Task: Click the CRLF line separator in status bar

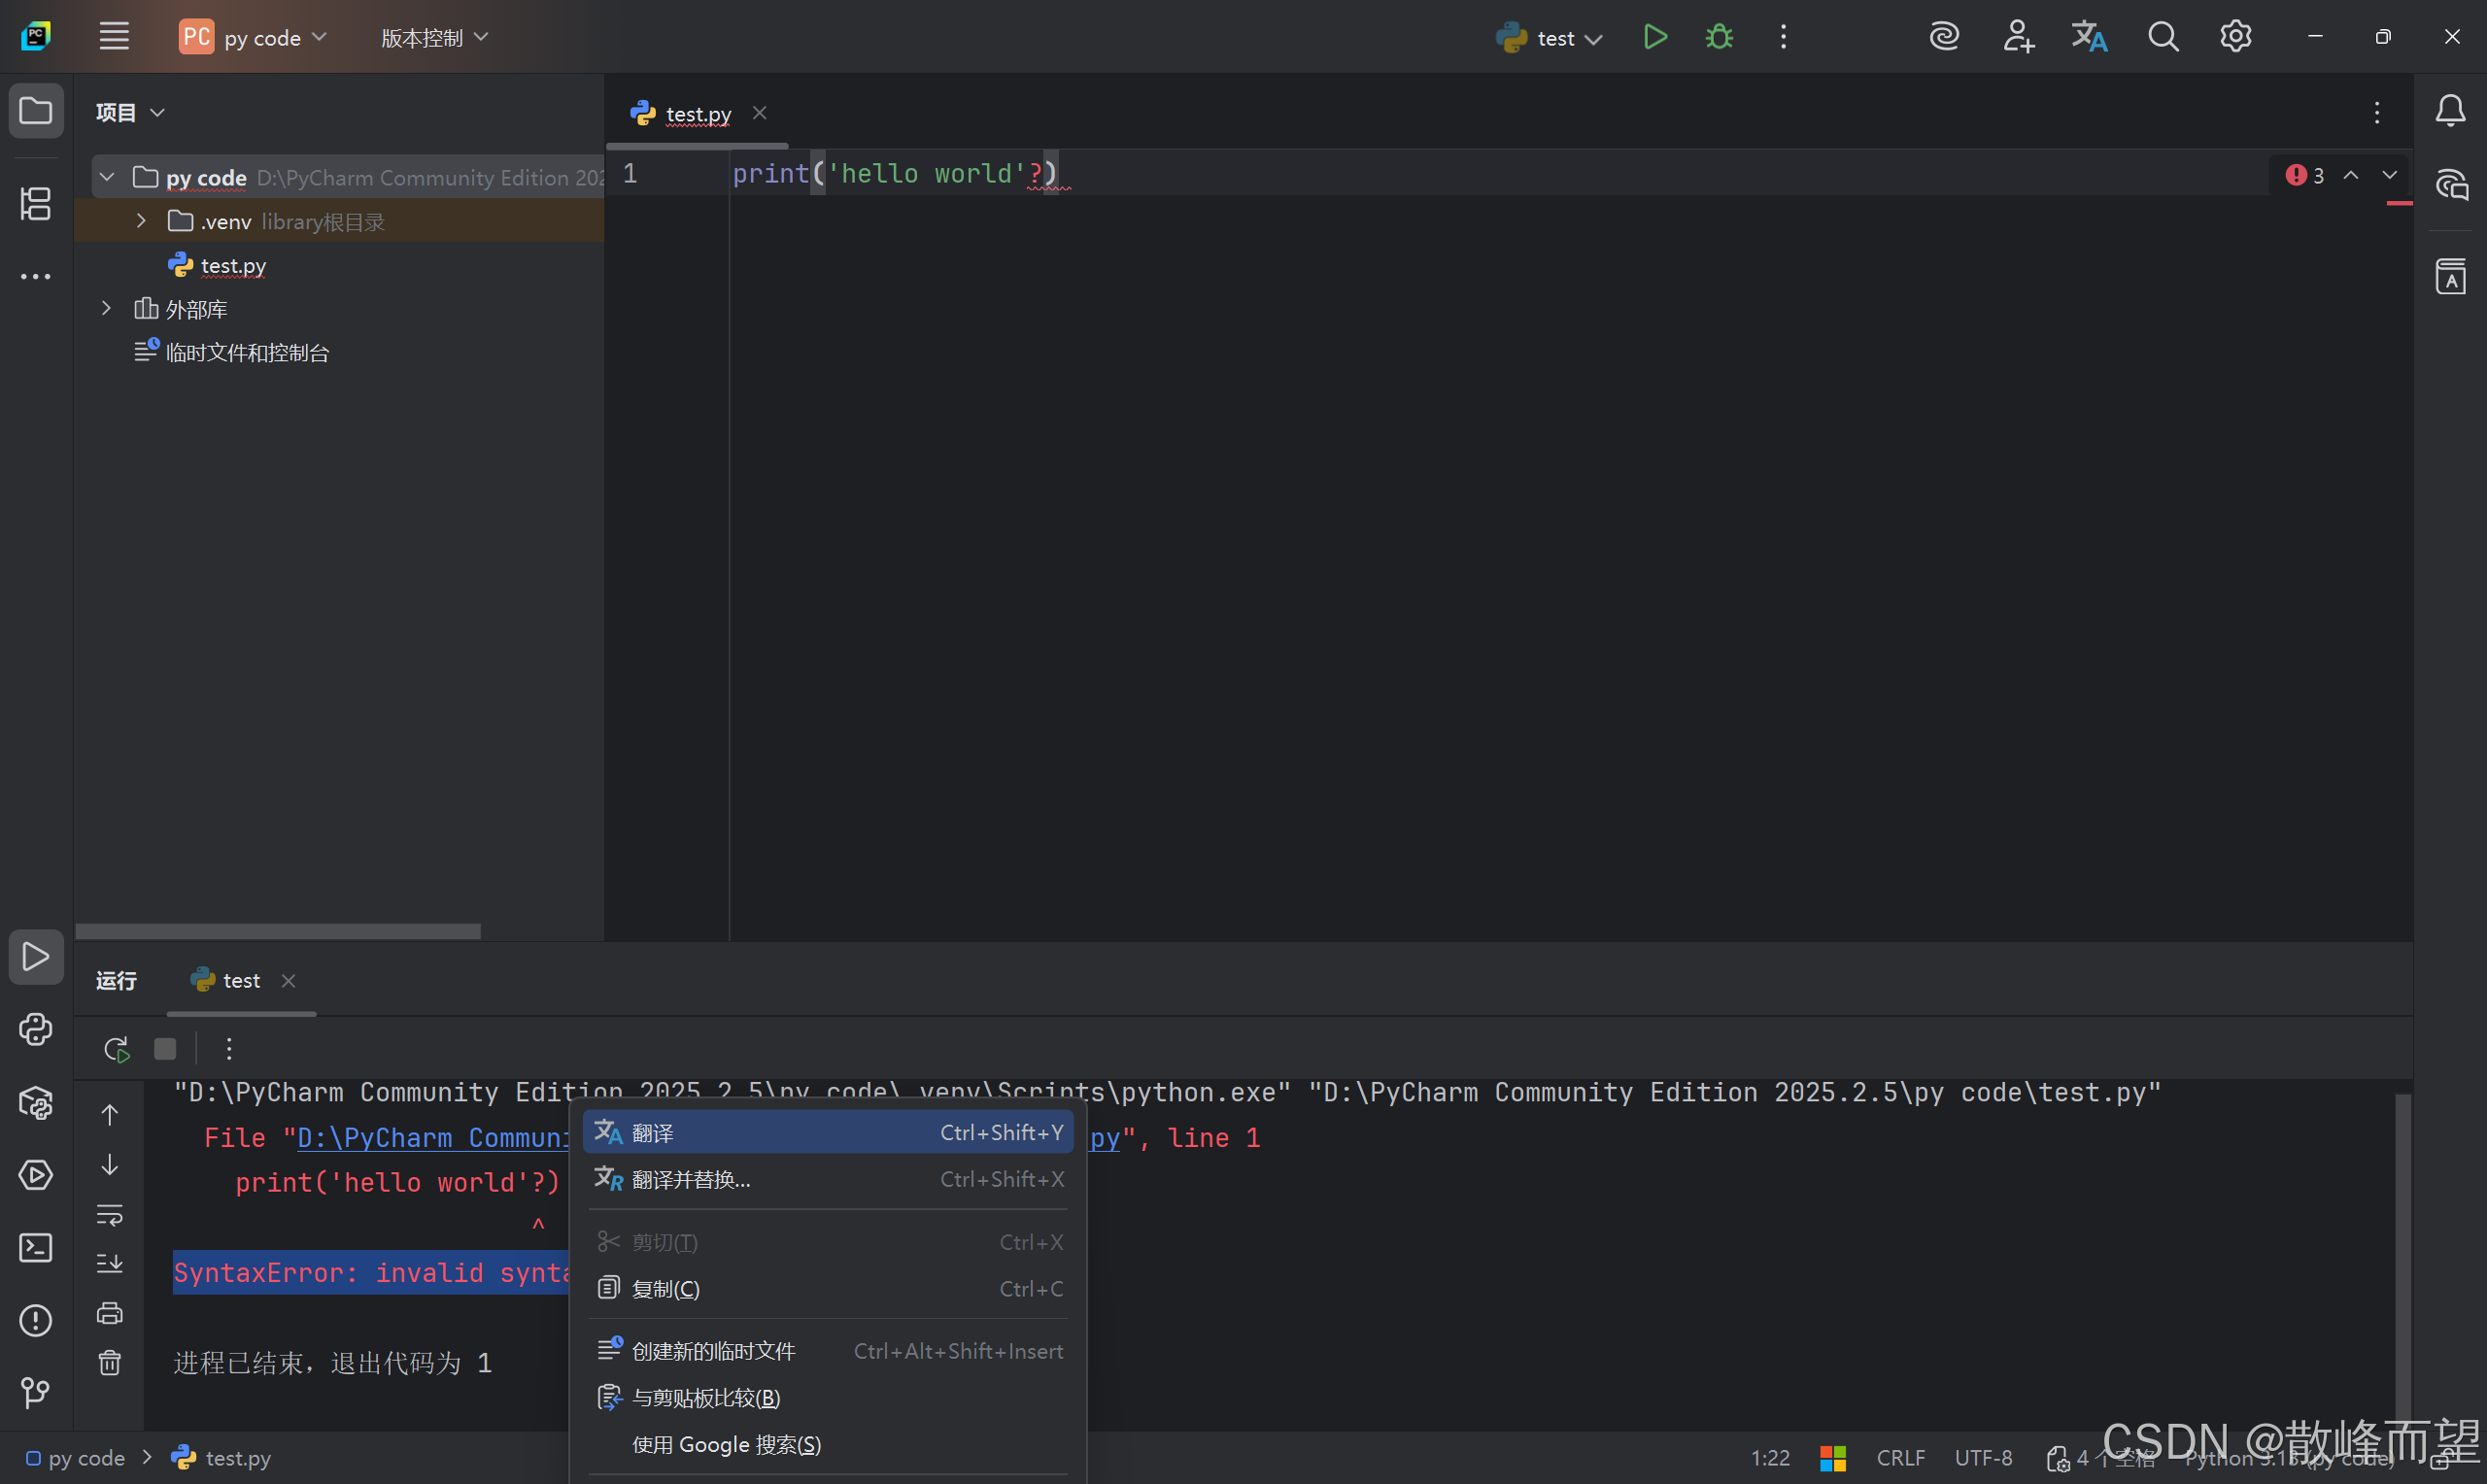Action: coord(1900,1457)
